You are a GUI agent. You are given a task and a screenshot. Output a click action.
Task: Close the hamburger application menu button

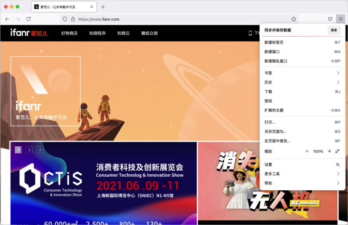[340, 19]
